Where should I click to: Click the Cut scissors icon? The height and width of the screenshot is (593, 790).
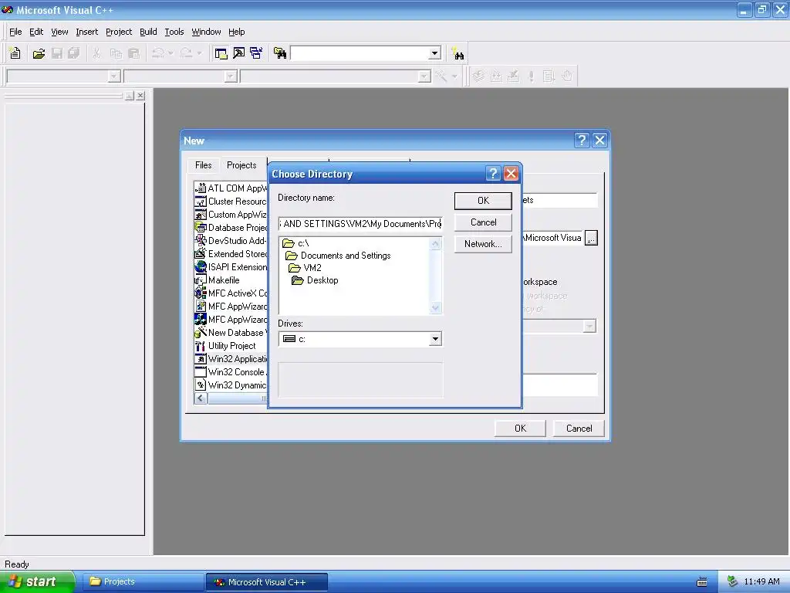click(96, 53)
